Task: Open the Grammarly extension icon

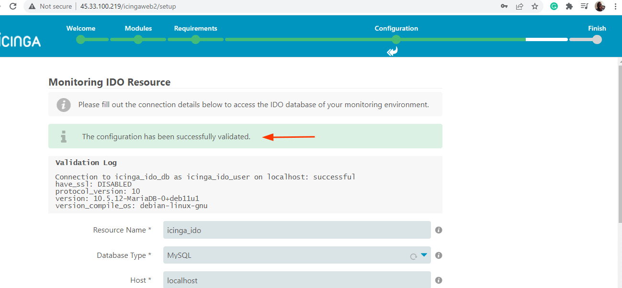Action: [554, 6]
